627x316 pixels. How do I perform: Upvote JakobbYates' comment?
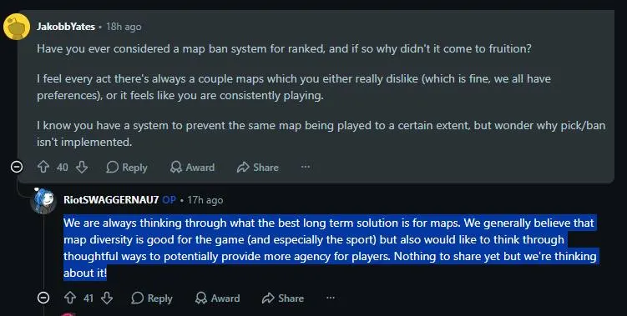(x=43, y=167)
